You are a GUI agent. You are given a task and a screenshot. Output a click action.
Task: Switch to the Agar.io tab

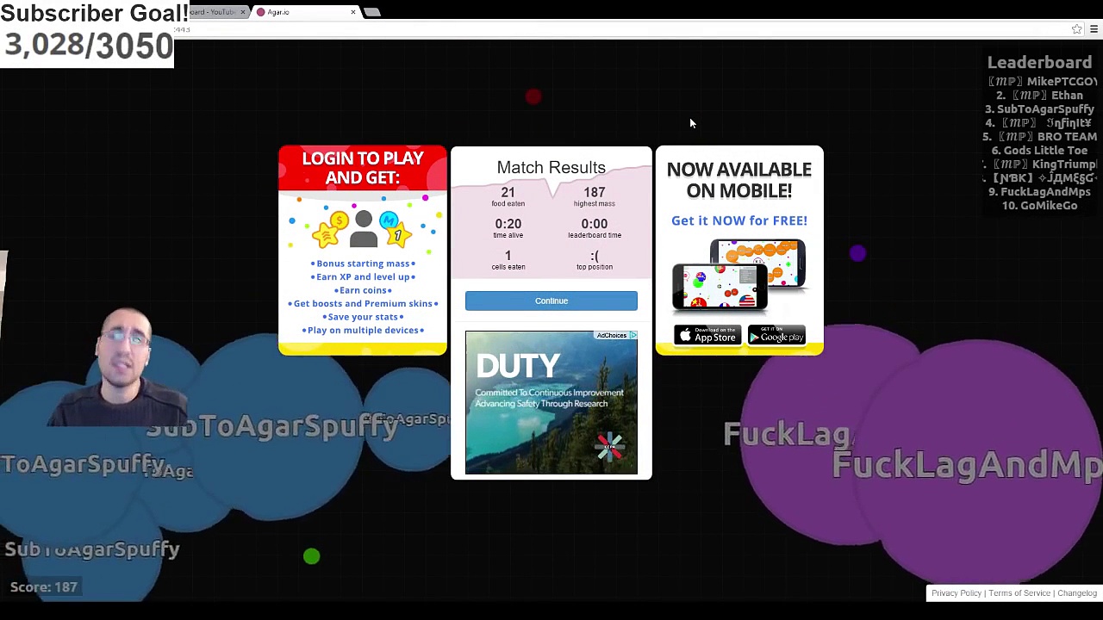[302, 12]
